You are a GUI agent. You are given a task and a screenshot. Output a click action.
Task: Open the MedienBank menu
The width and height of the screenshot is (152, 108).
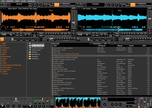[10, 1]
